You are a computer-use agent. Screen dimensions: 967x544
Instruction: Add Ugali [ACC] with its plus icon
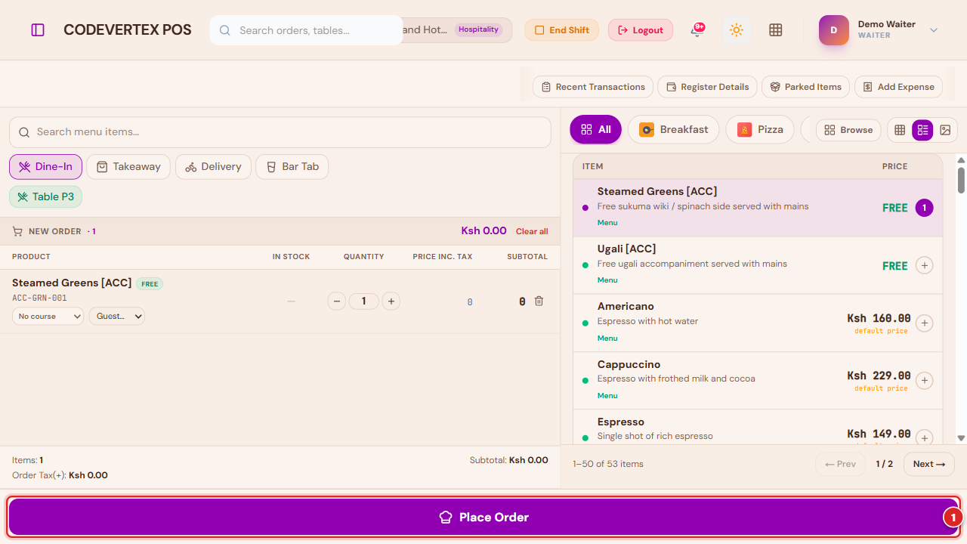point(924,265)
